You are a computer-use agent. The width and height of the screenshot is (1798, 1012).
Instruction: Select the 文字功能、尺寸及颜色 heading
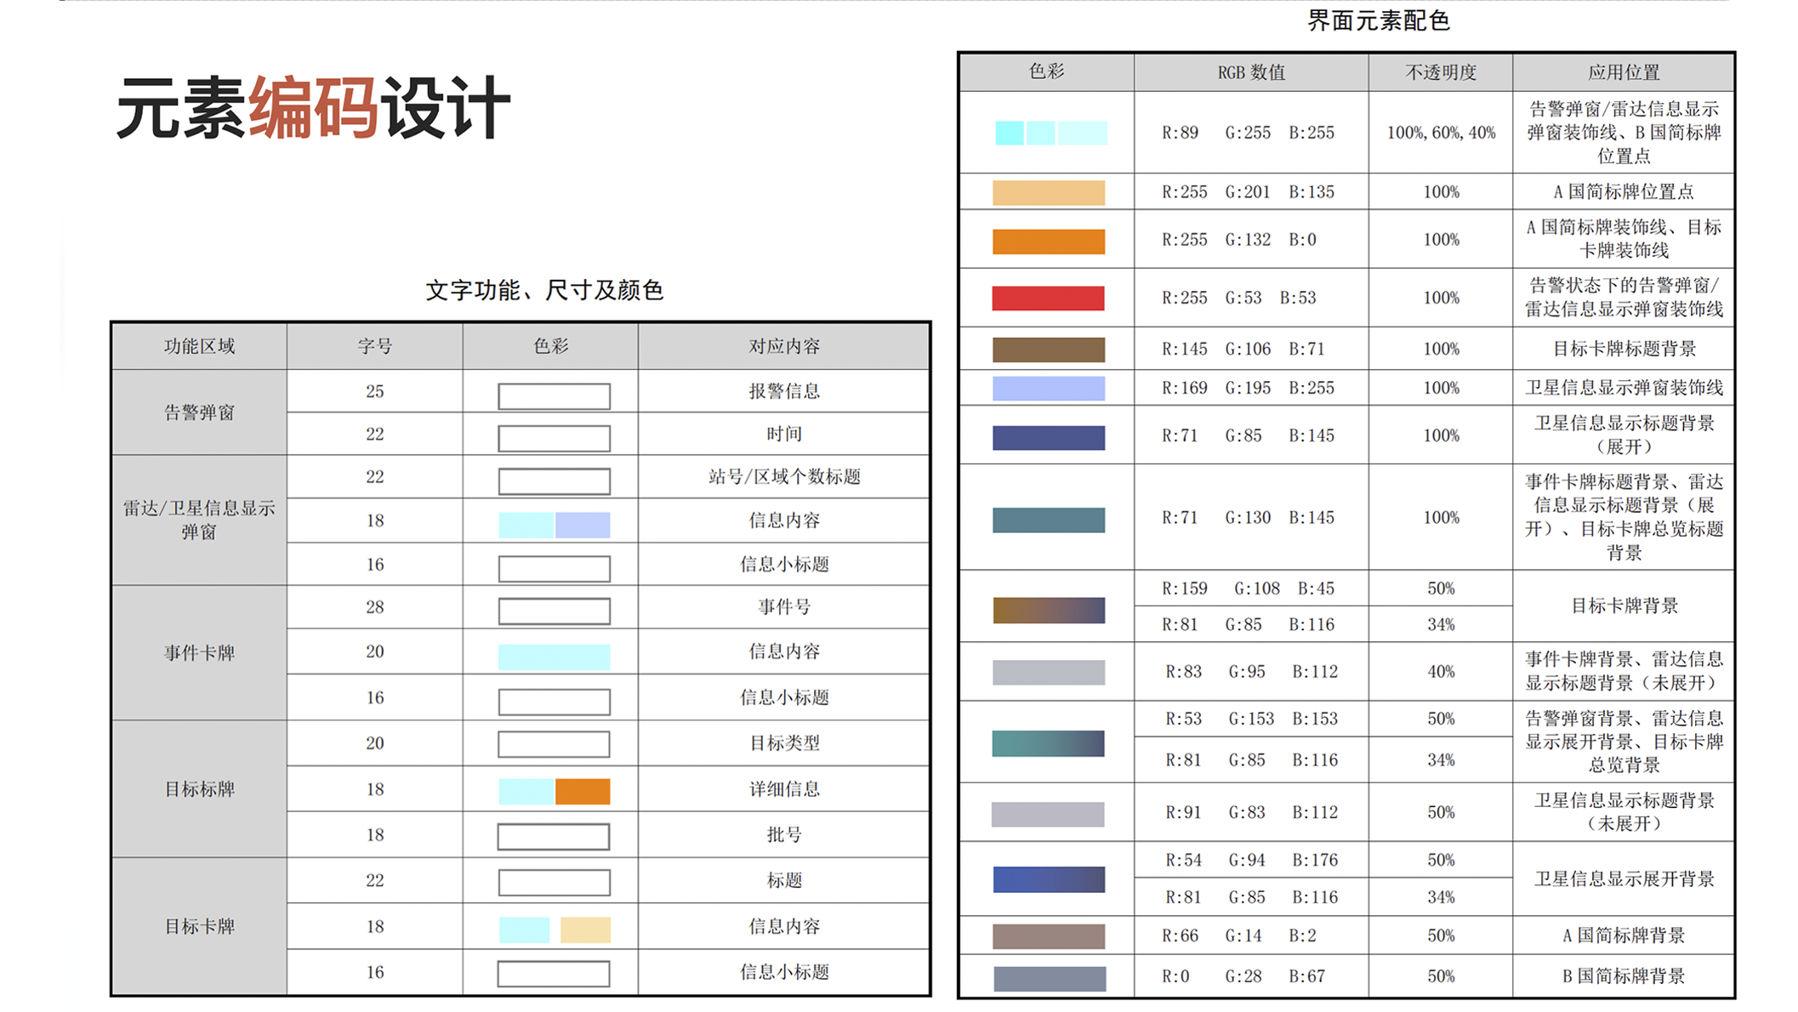543,290
